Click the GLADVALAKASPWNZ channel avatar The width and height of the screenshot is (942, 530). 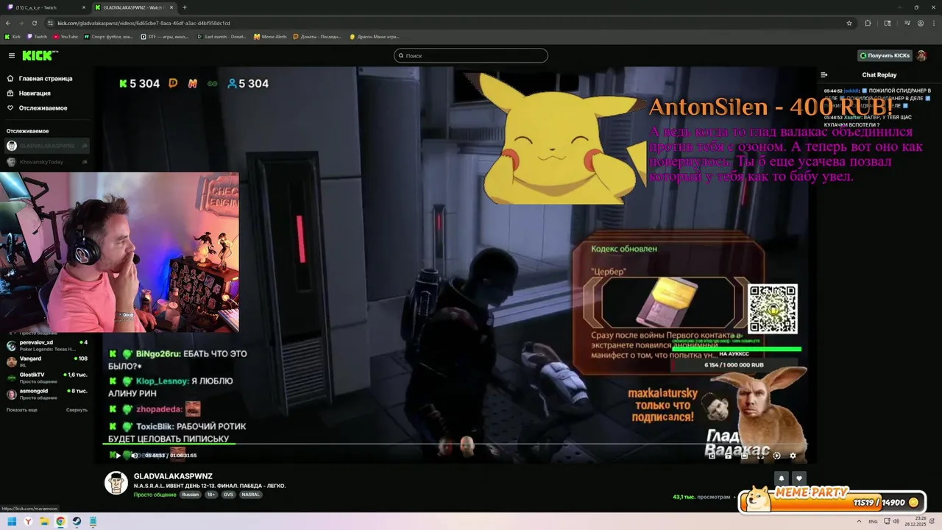point(116,483)
